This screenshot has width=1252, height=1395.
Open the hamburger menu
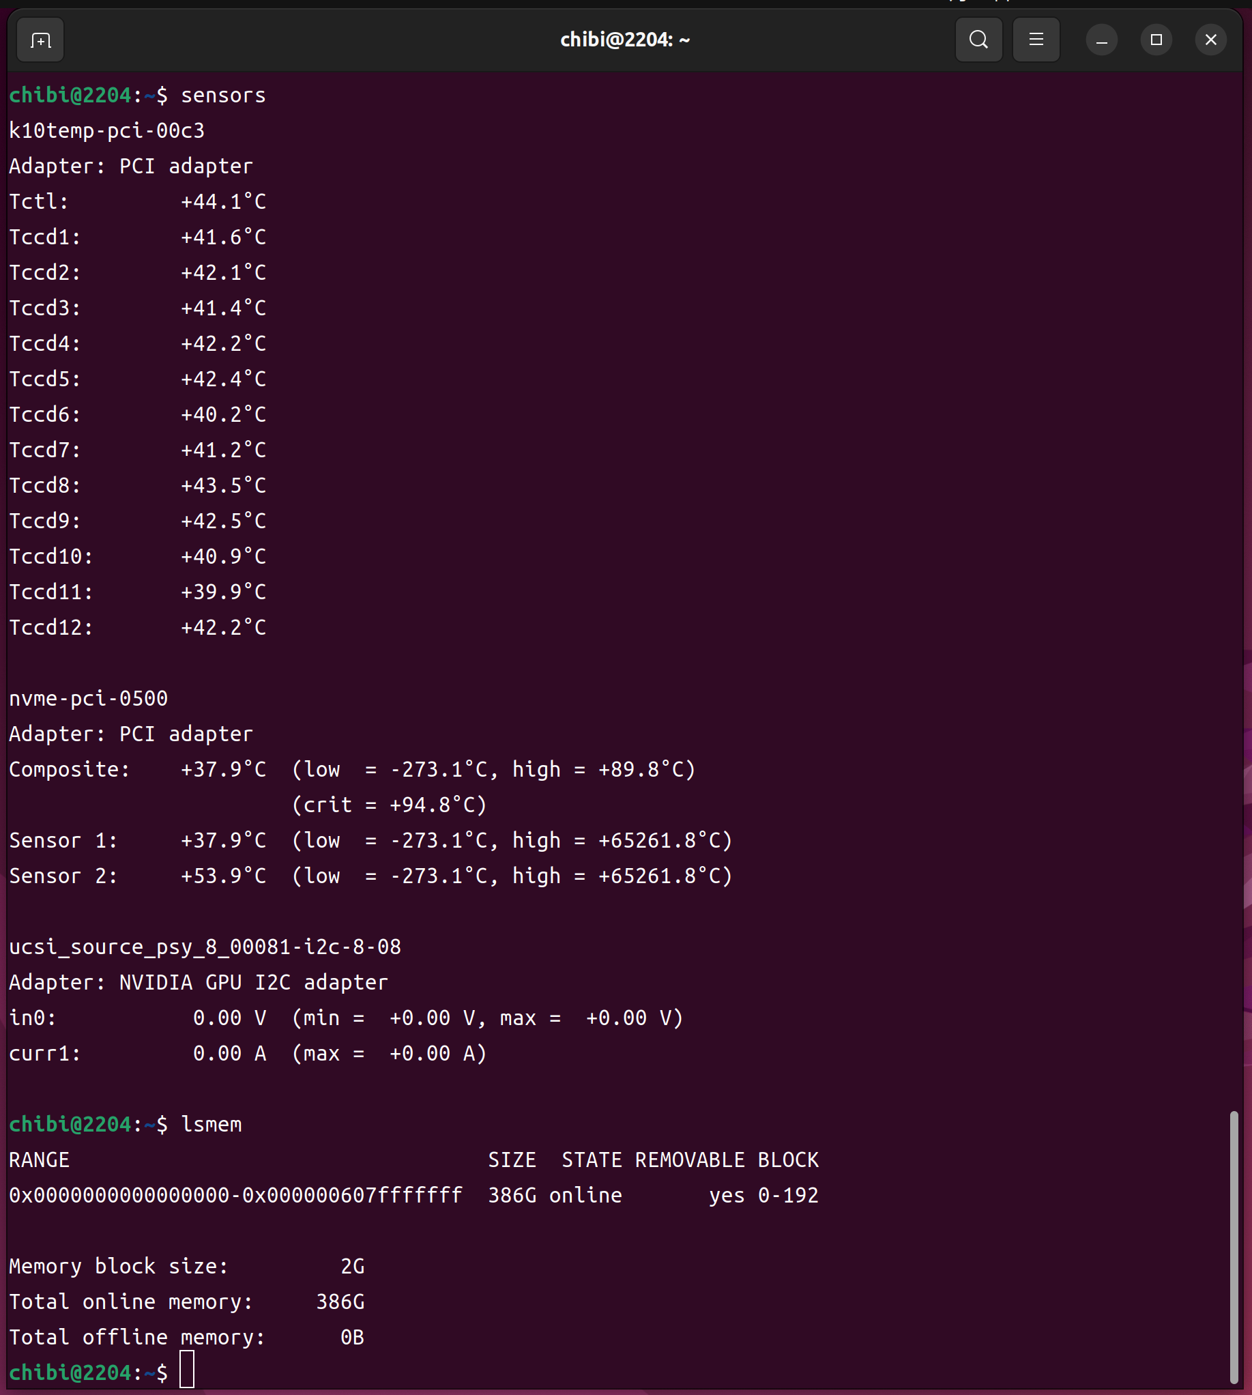pyautogui.click(x=1036, y=40)
